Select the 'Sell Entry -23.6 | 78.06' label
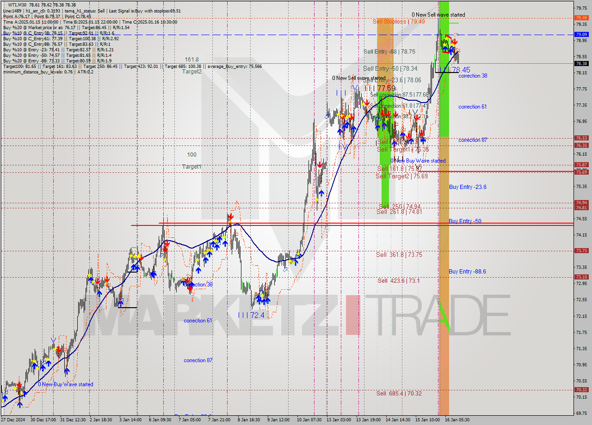Image resolution: width=592 pixels, height=425 pixels. pyautogui.click(x=392, y=80)
